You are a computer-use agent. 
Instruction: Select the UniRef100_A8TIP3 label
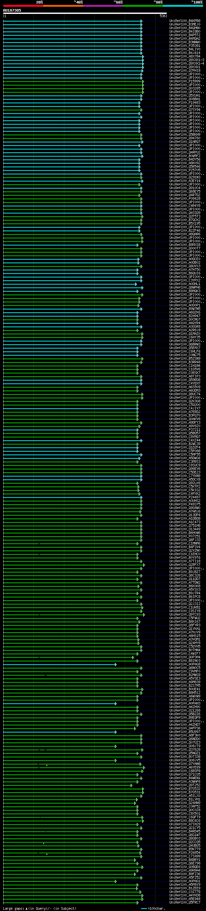tap(184, 376)
